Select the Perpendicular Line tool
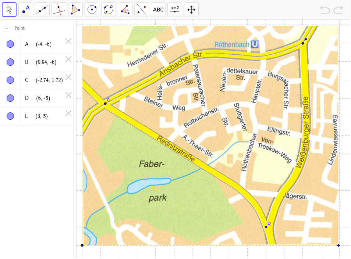The image size is (351, 259). coord(59,10)
